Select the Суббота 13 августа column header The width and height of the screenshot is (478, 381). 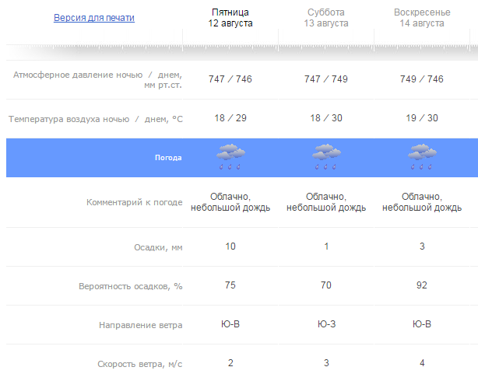tap(326, 18)
